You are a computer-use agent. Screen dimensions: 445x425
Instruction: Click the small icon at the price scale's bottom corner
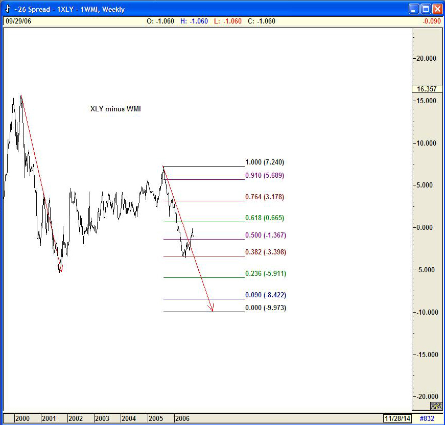(436, 406)
